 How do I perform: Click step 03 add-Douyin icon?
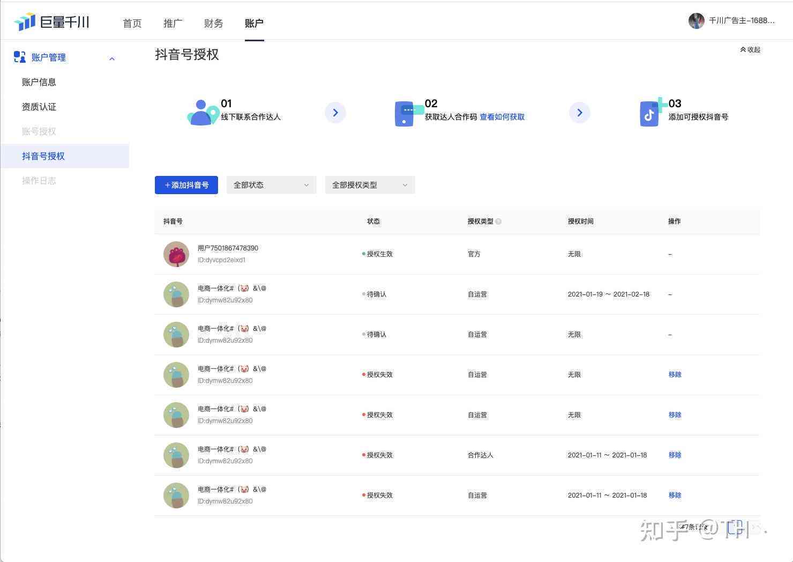(653, 113)
